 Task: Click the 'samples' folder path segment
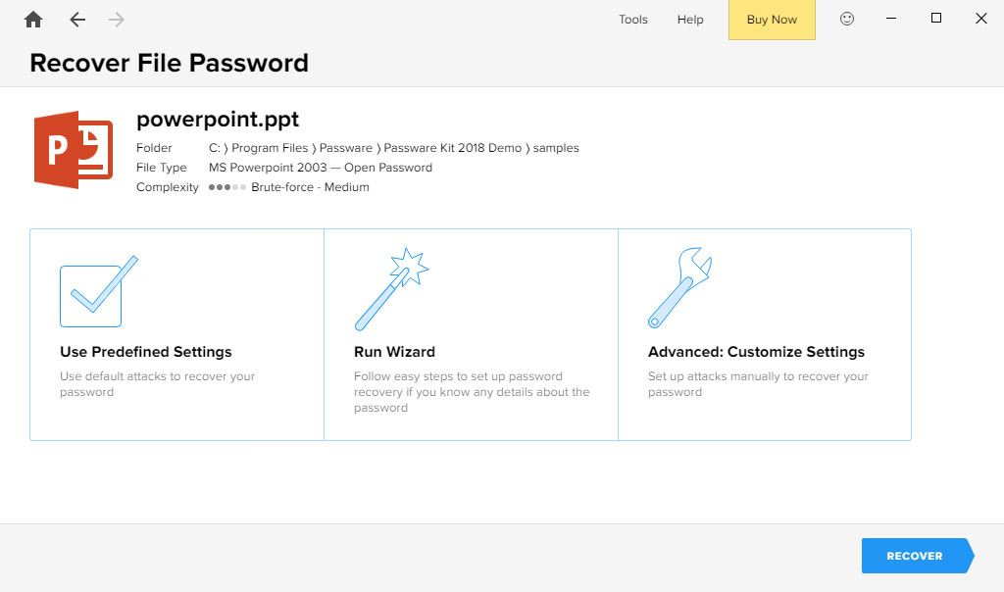click(x=556, y=148)
